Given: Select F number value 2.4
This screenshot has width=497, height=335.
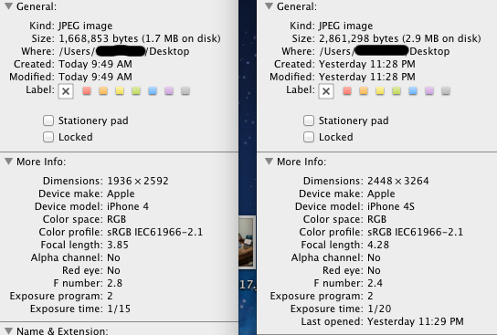Looking at the screenshot, I should [x=375, y=283].
